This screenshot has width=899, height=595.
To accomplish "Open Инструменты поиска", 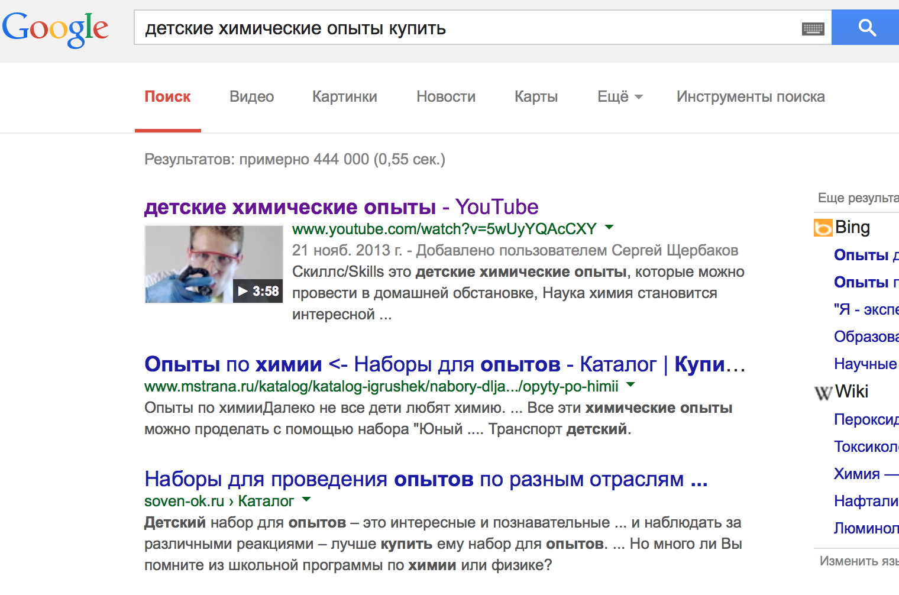I will [x=751, y=96].
